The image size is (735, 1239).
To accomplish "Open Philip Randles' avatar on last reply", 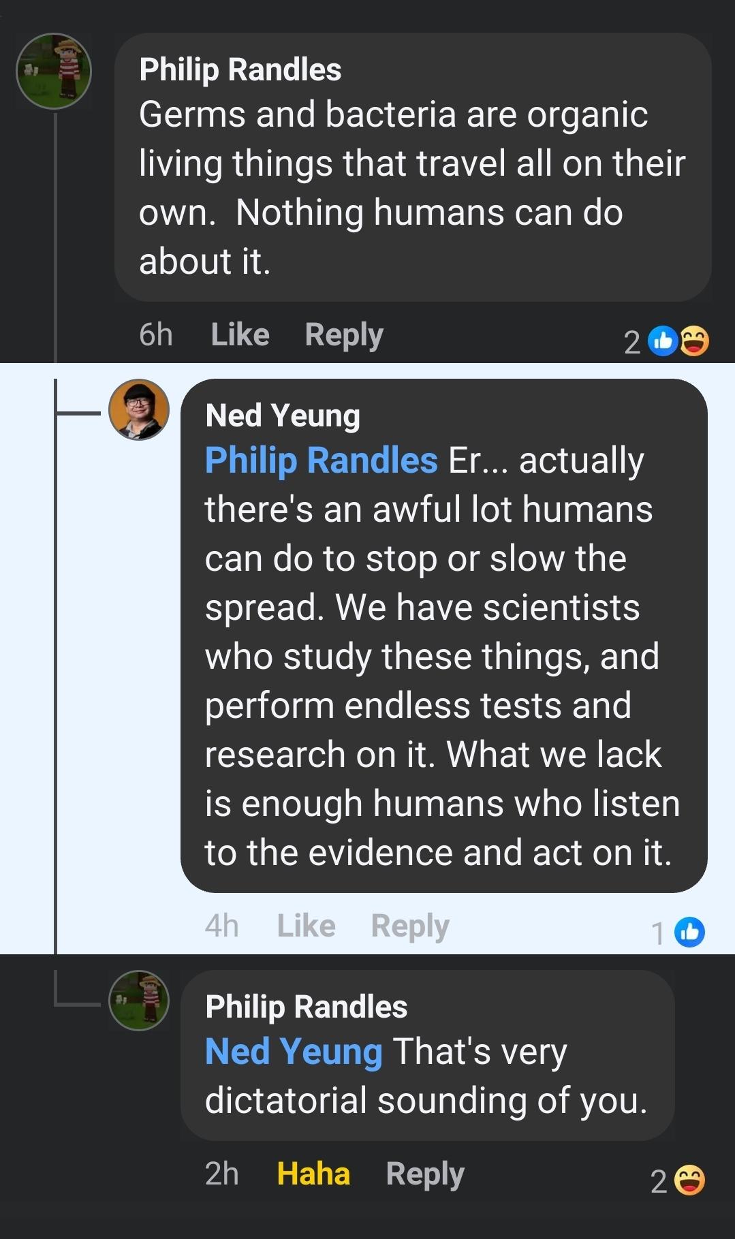I will click(139, 1000).
